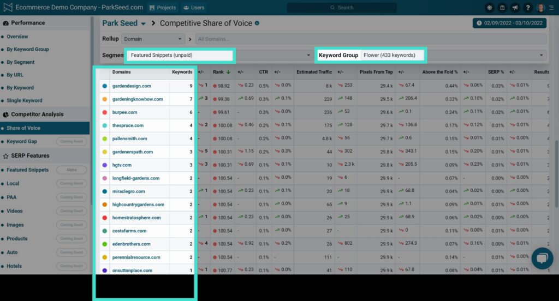559x301 pixels.
Task: Open Images in sidebar
Action: pos(15,225)
